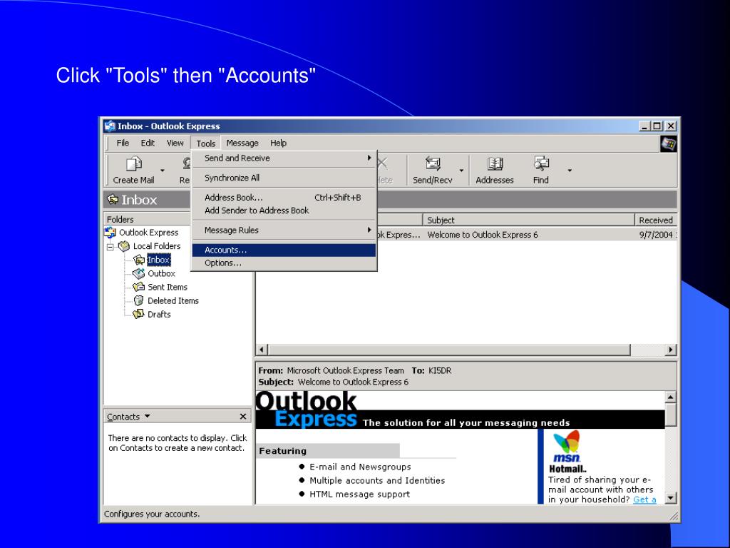730x548 pixels.
Task: Select the Inbox folder icon in tree
Action: click(139, 260)
